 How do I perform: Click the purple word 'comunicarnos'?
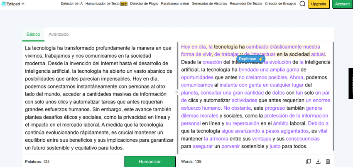[x=197, y=85]
